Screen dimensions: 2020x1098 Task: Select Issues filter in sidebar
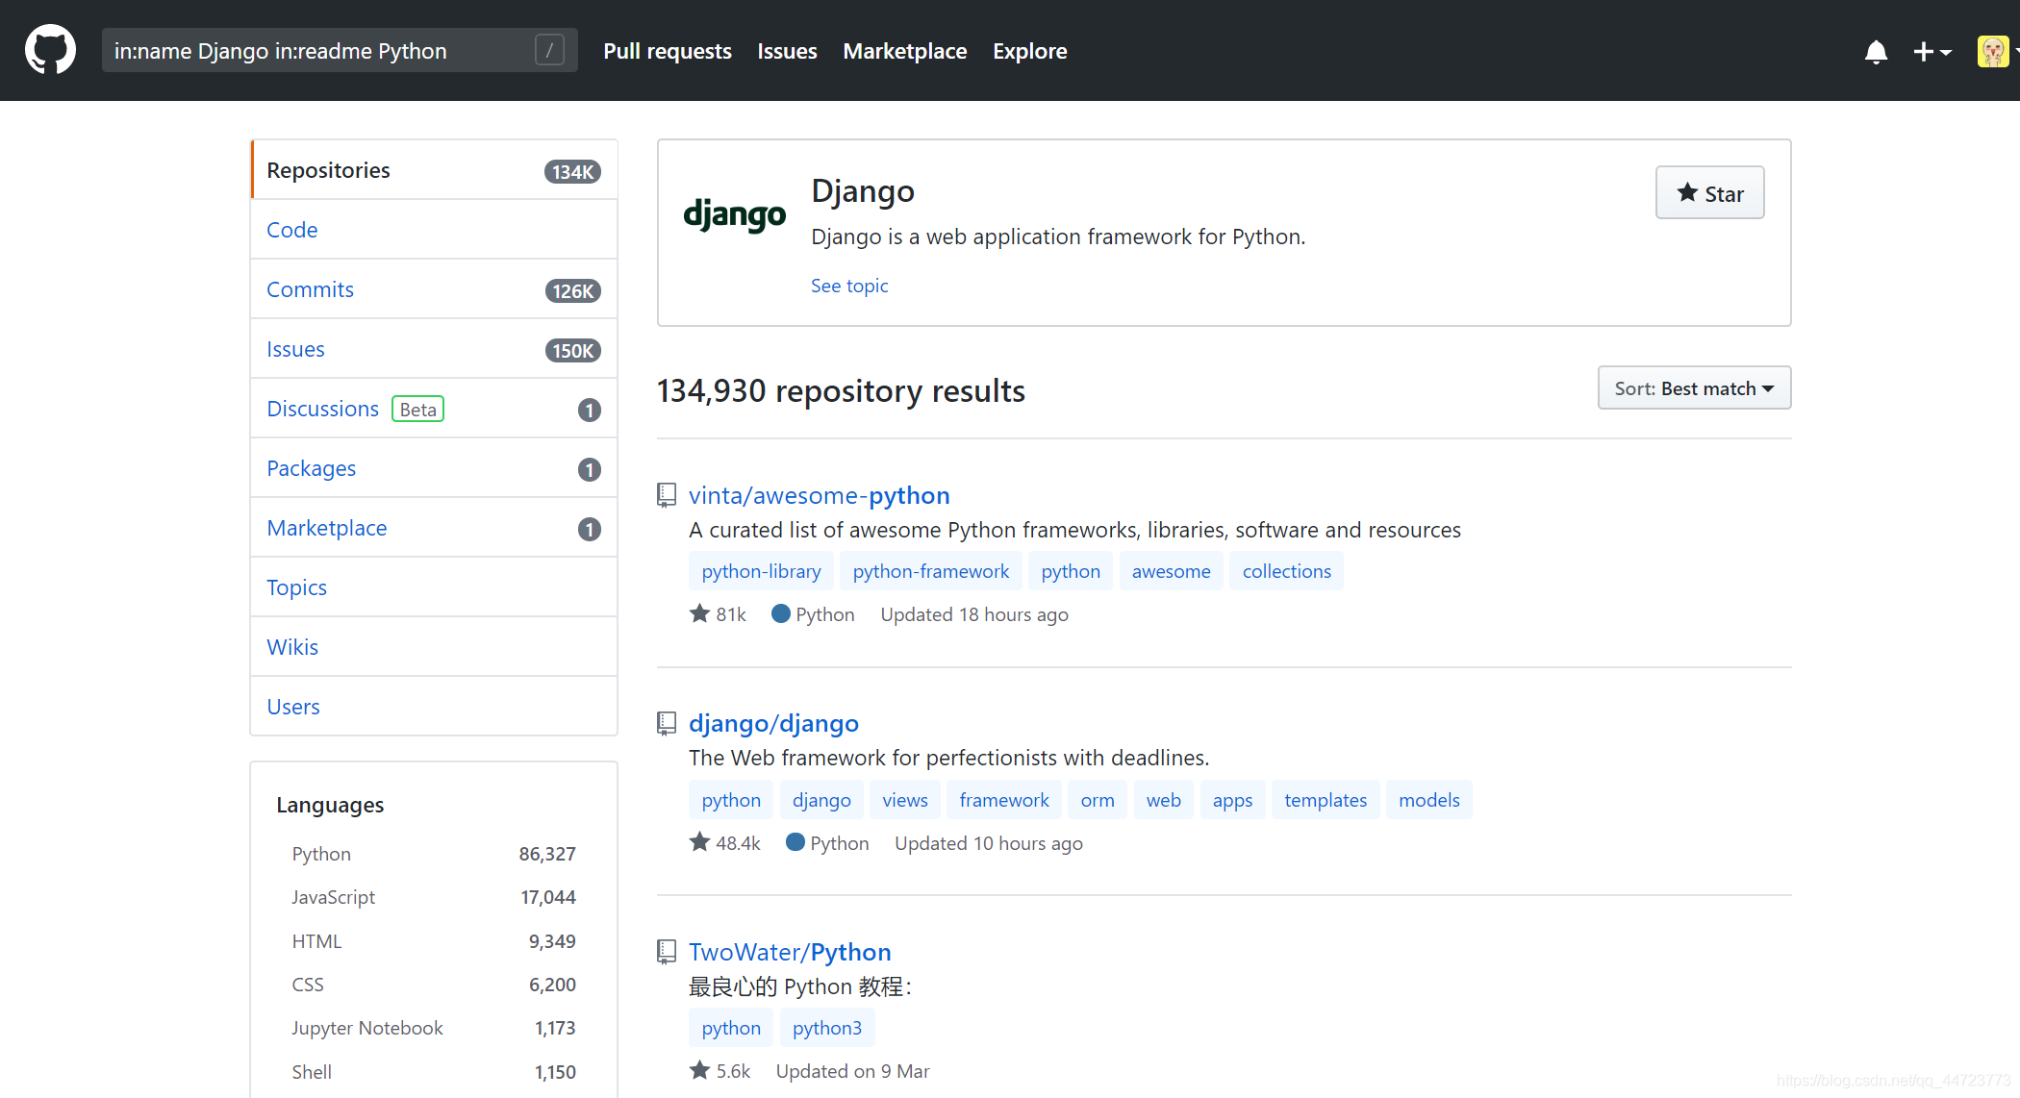(x=297, y=349)
